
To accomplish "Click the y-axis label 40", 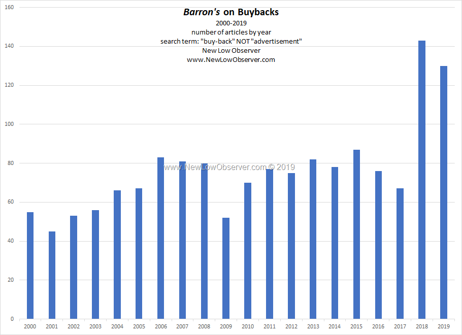I will pyautogui.click(x=11, y=241).
